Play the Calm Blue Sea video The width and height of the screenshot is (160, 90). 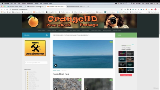coord(56,65)
